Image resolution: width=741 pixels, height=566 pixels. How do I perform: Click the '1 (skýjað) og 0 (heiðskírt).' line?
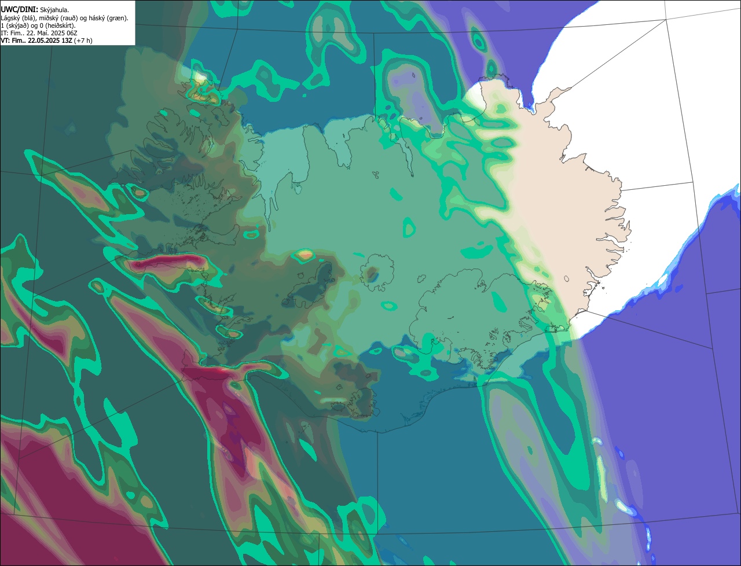point(38,25)
